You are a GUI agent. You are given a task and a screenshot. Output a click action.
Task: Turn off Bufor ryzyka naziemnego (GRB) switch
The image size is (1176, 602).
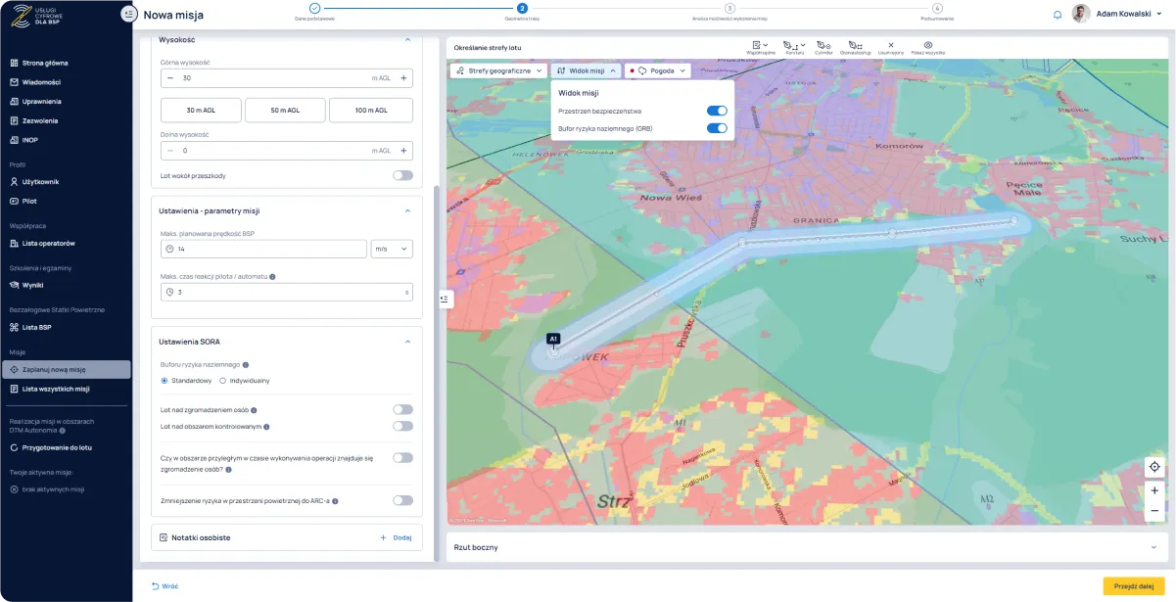coord(717,128)
